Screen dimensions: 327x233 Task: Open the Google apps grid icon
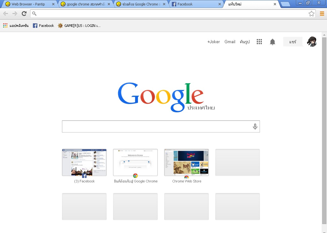click(x=259, y=42)
